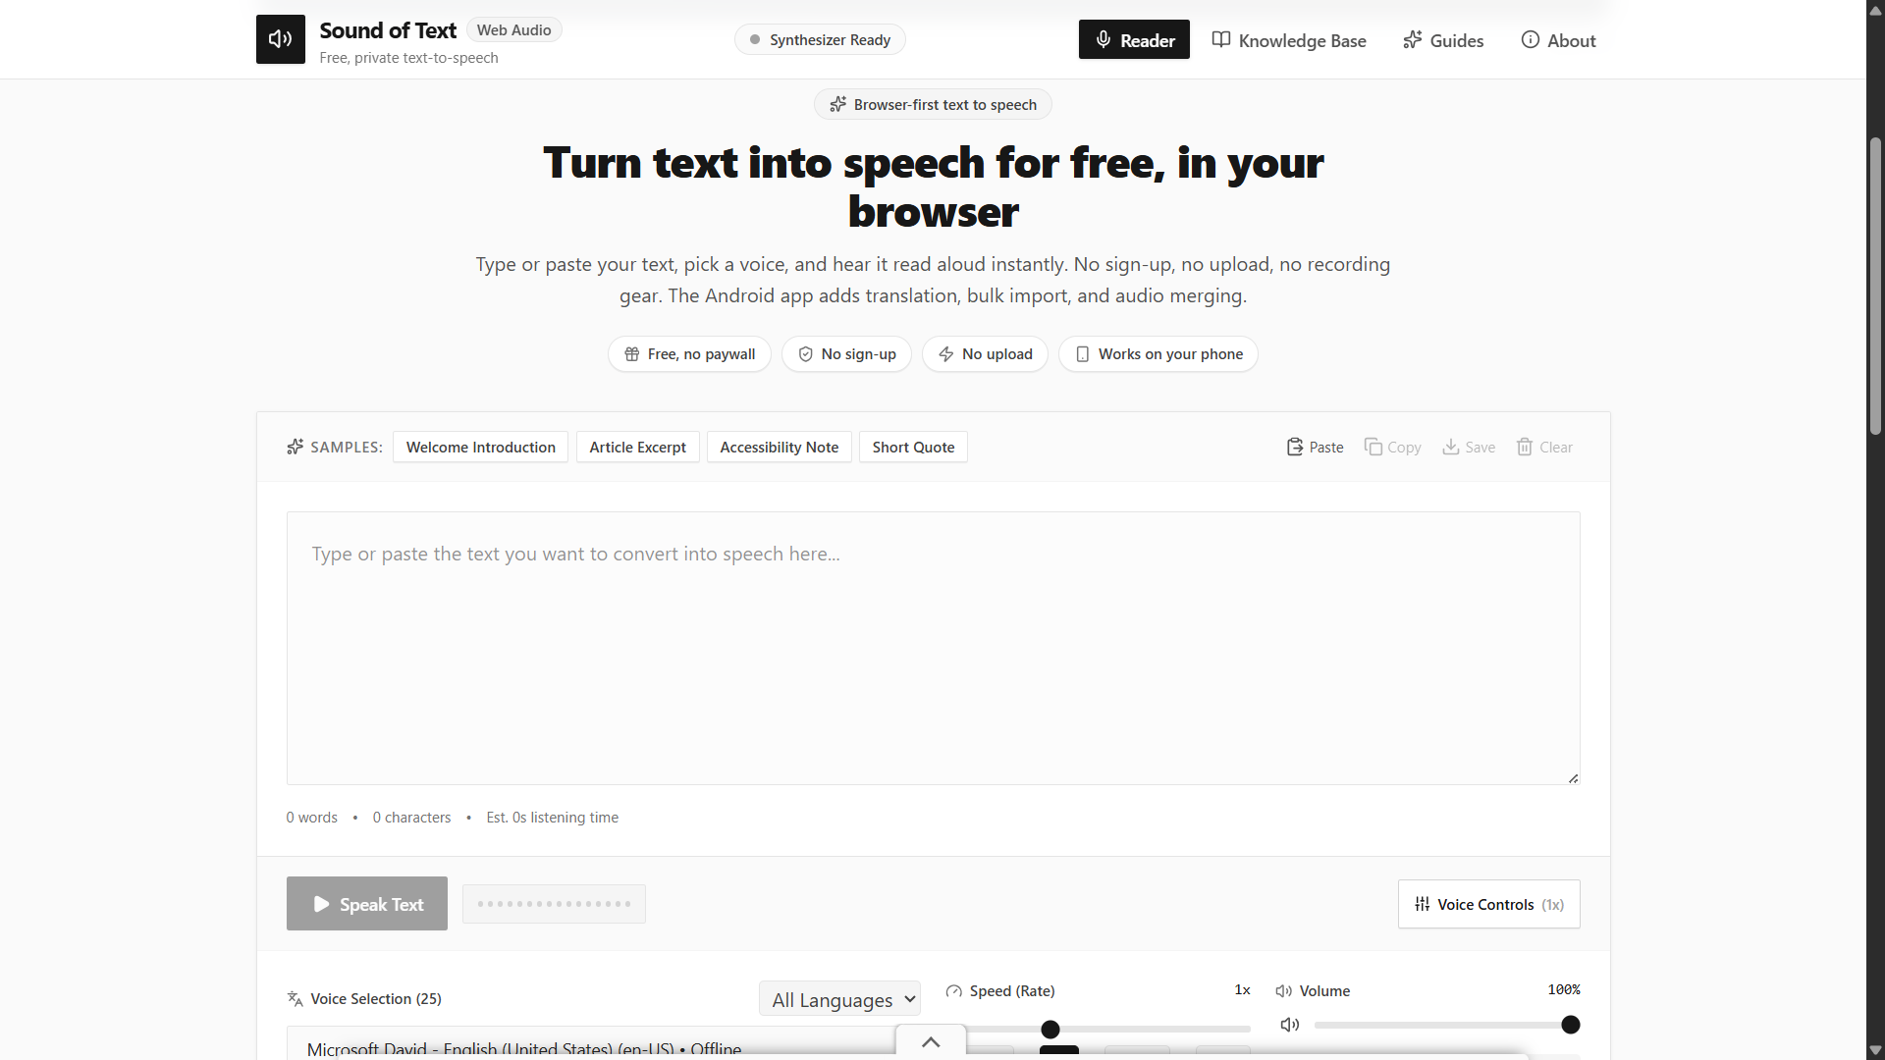Image resolution: width=1885 pixels, height=1060 pixels.
Task: Open the Knowledge Base tab
Action: pos(1289,40)
